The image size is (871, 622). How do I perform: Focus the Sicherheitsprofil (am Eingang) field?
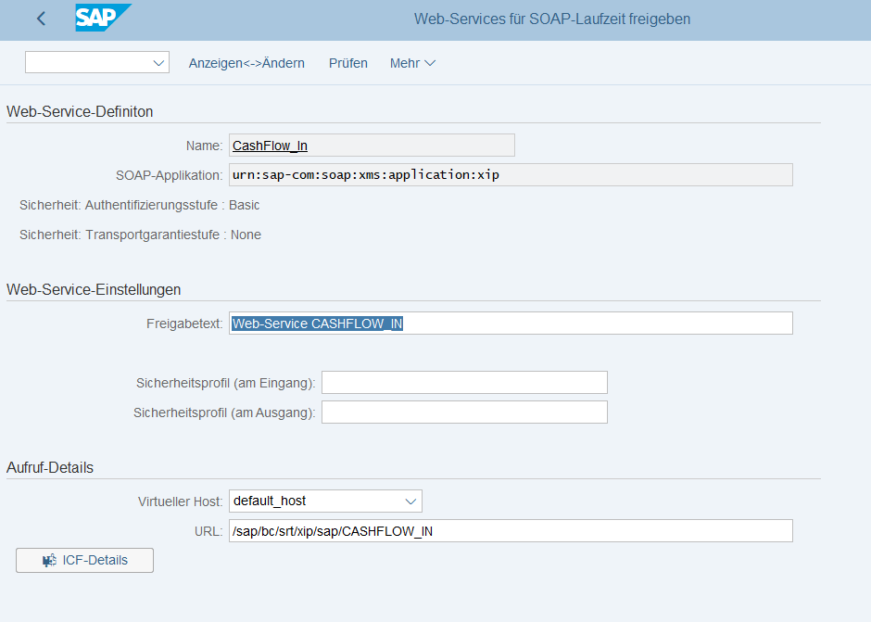pyautogui.click(x=464, y=383)
